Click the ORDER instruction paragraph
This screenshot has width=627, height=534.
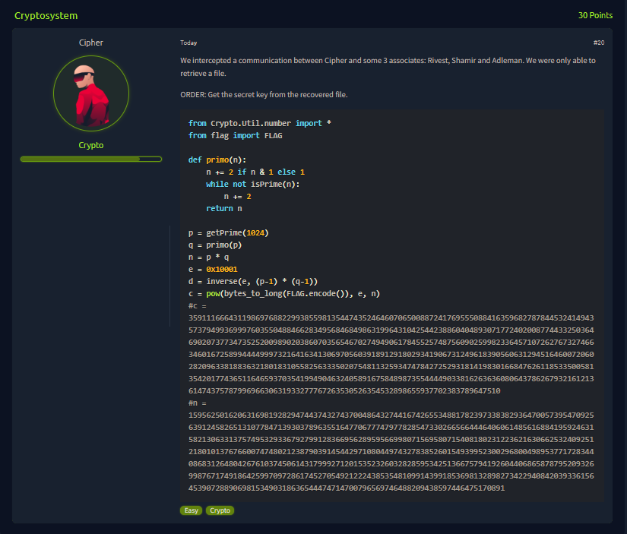264,94
